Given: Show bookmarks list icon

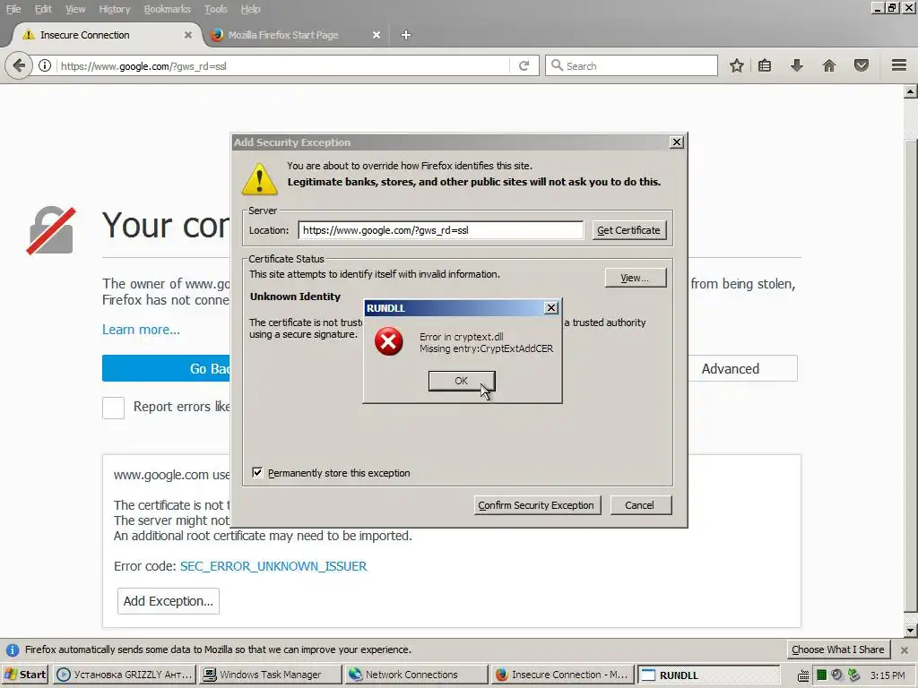Looking at the screenshot, I should 765,65.
